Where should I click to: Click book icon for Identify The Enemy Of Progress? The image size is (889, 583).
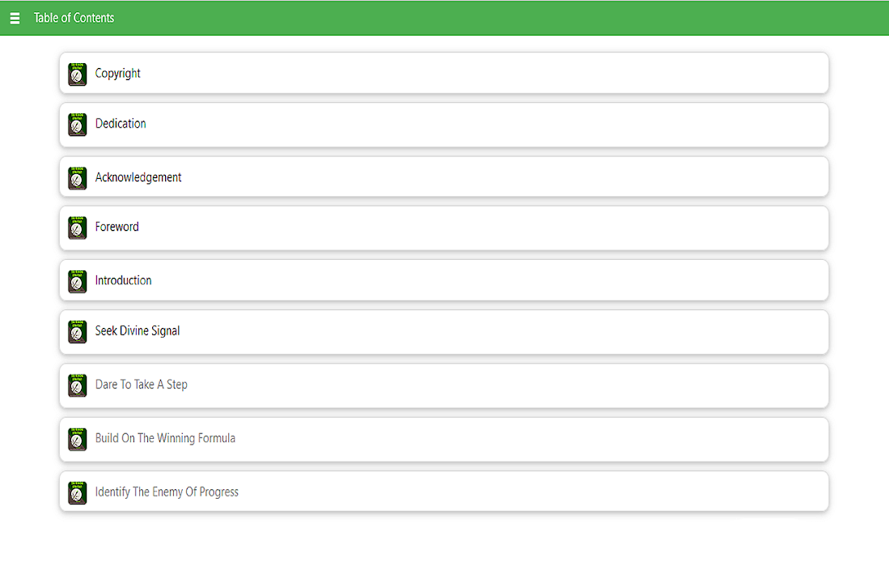[78, 493]
